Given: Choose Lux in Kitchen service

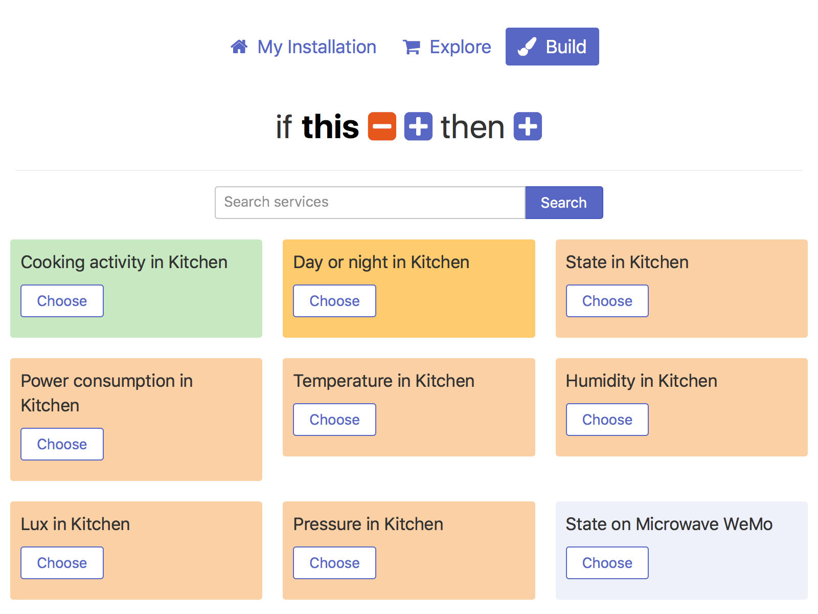Looking at the screenshot, I should 62,563.
